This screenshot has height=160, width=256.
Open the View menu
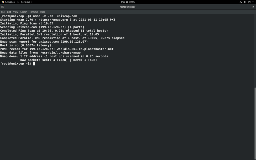(15, 12)
